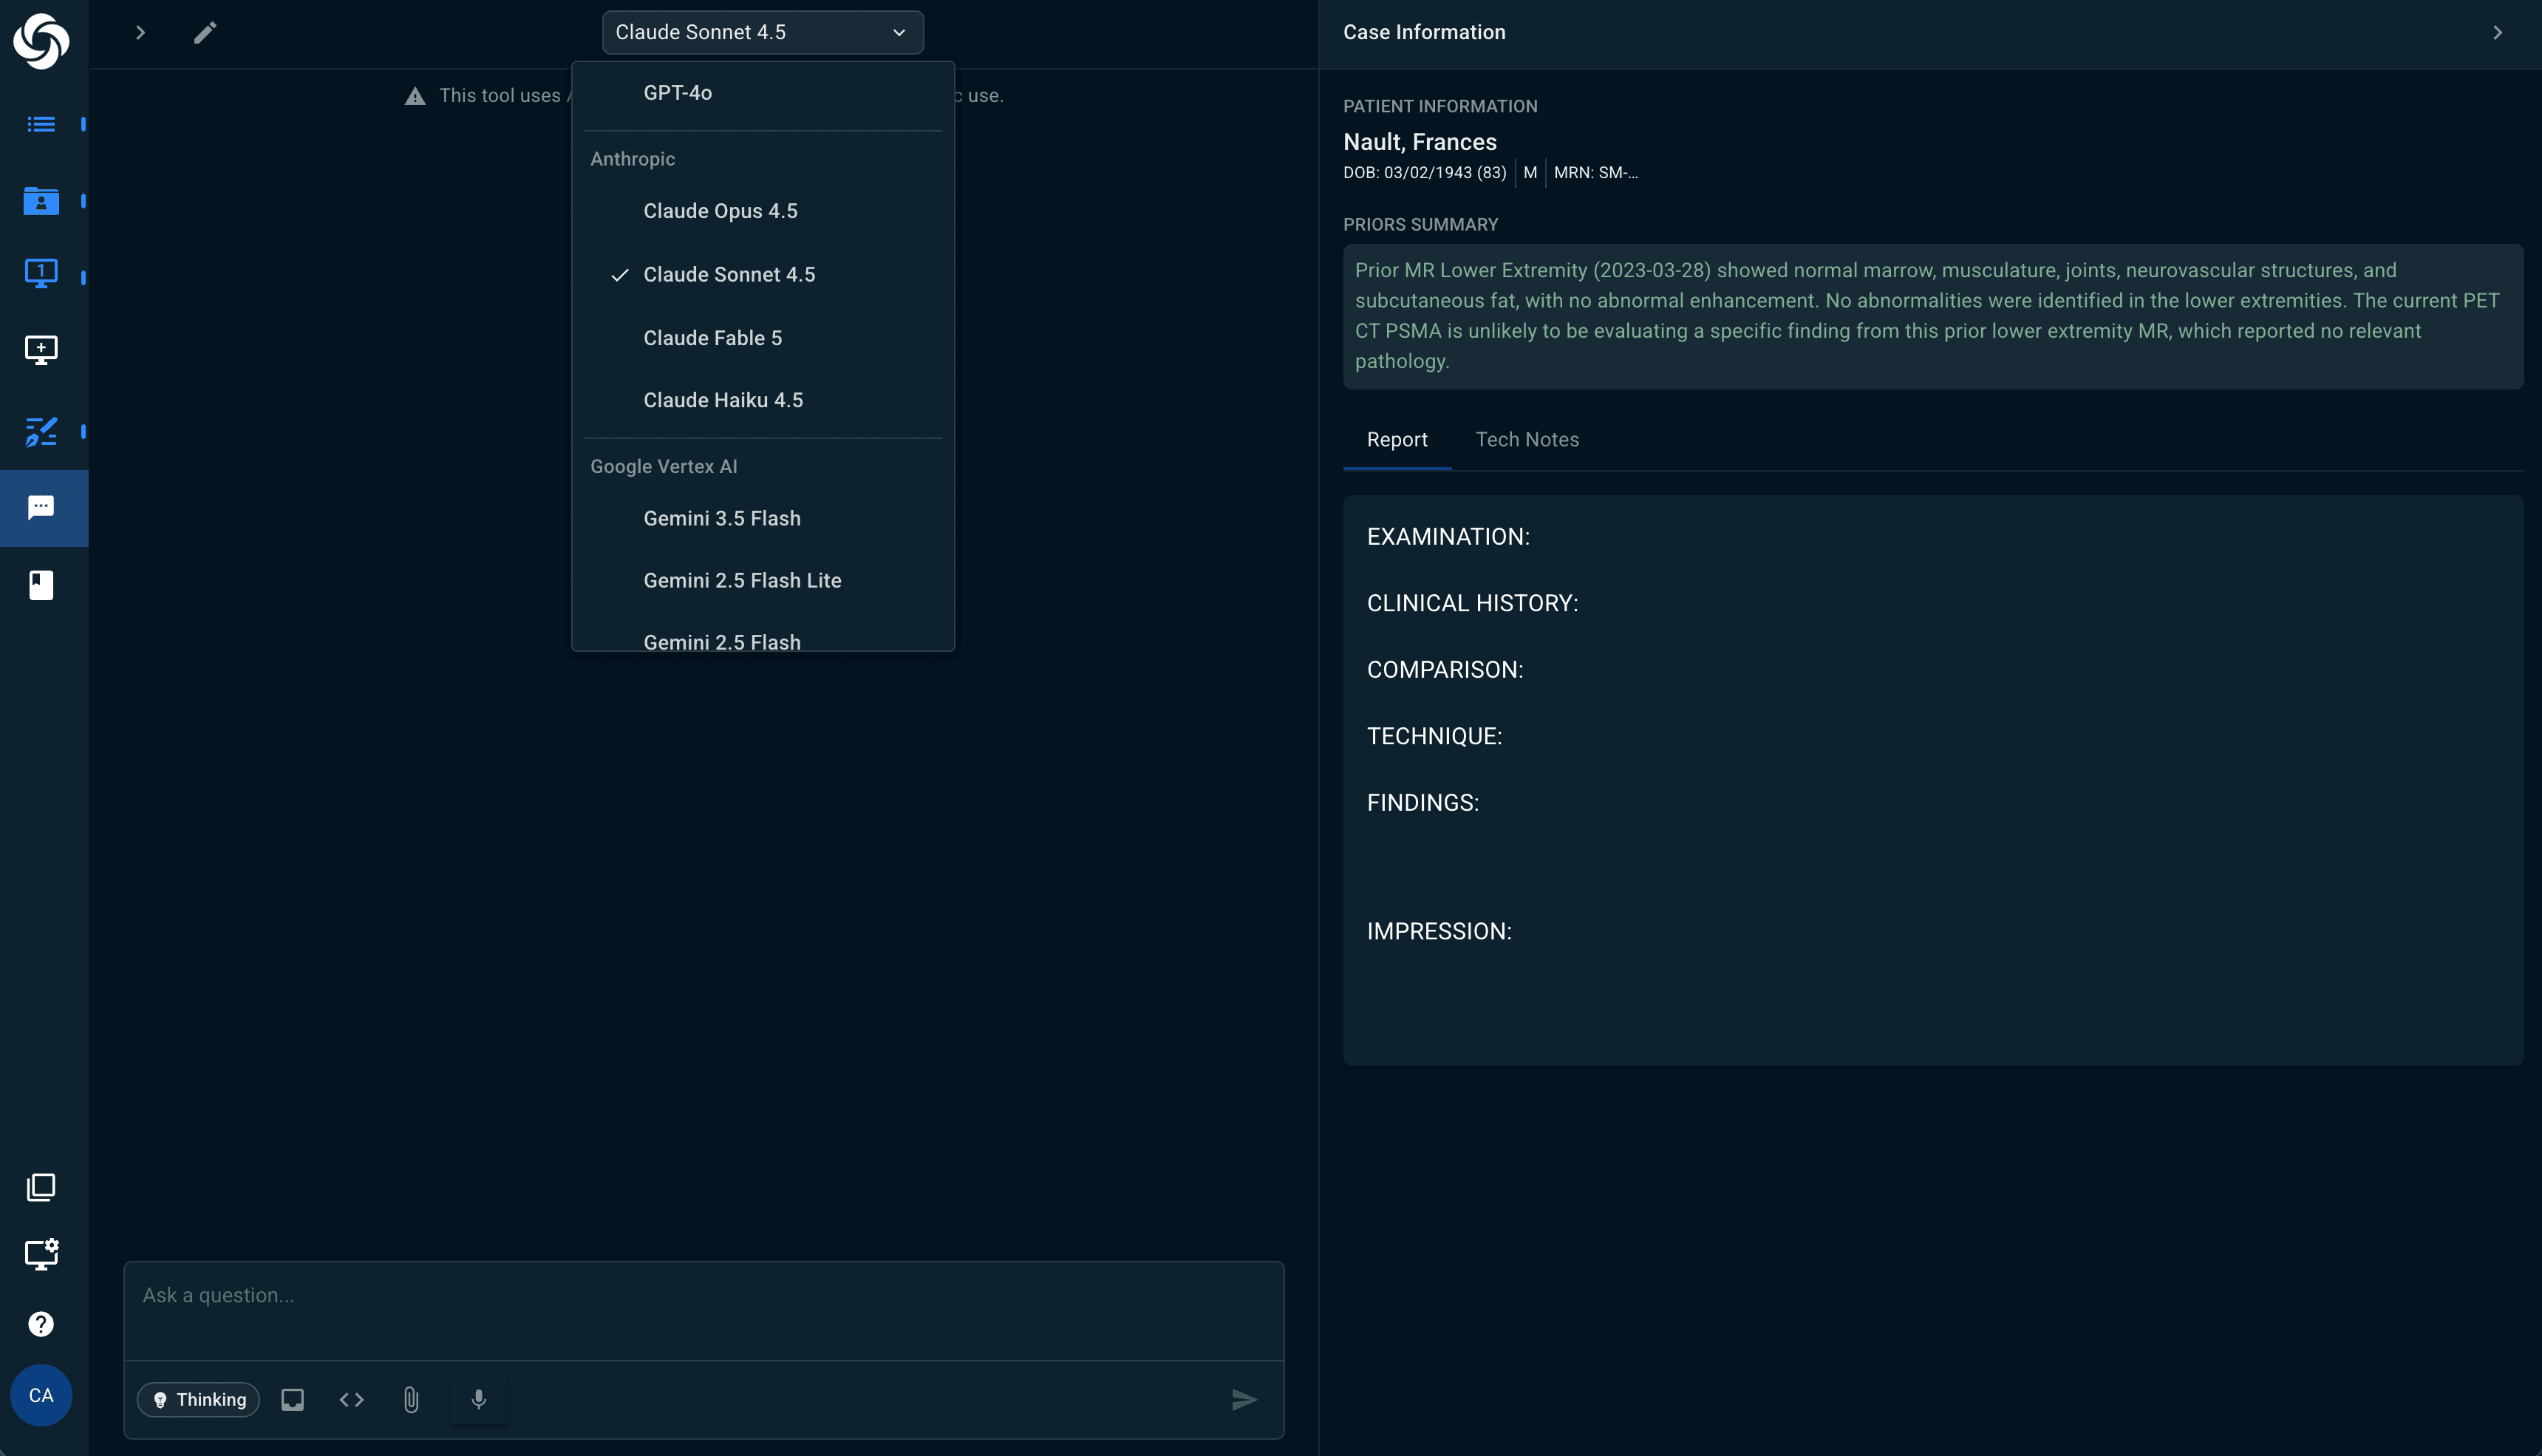Open the bookmark book sidebar icon
The image size is (2542, 1456).
point(41,585)
